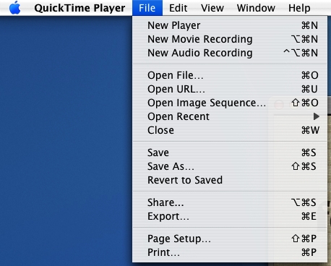Image resolution: width=331 pixels, height=266 pixels.
Task: Expand the Open Recent submenu arrow
Action: [x=317, y=116]
